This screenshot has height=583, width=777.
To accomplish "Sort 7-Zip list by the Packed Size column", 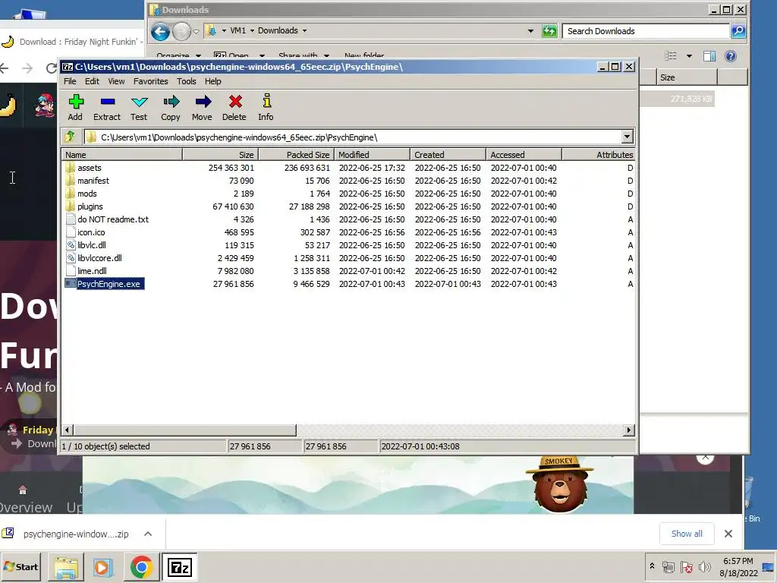I will (297, 155).
